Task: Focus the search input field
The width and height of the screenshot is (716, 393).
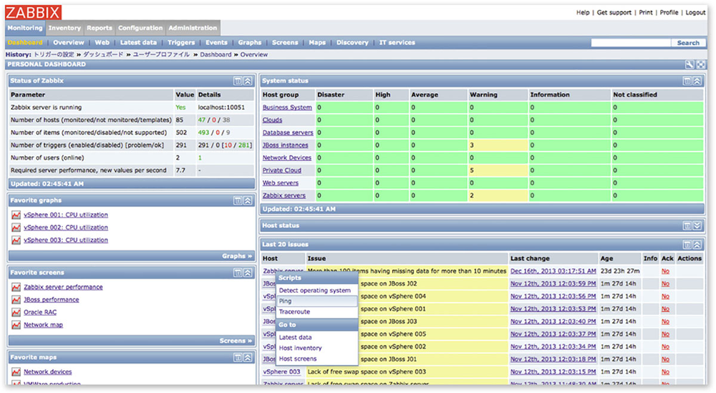Action: [x=631, y=42]
